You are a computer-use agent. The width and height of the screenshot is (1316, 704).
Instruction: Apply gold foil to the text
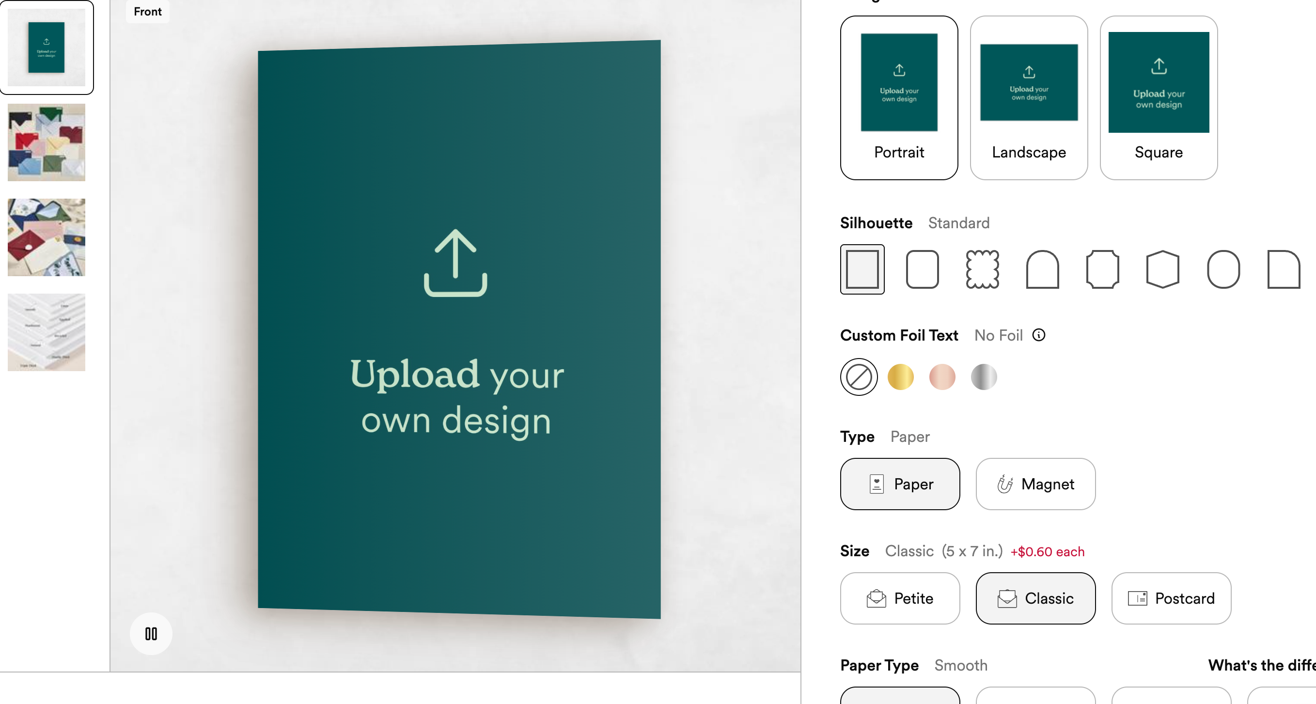point(900,377)
